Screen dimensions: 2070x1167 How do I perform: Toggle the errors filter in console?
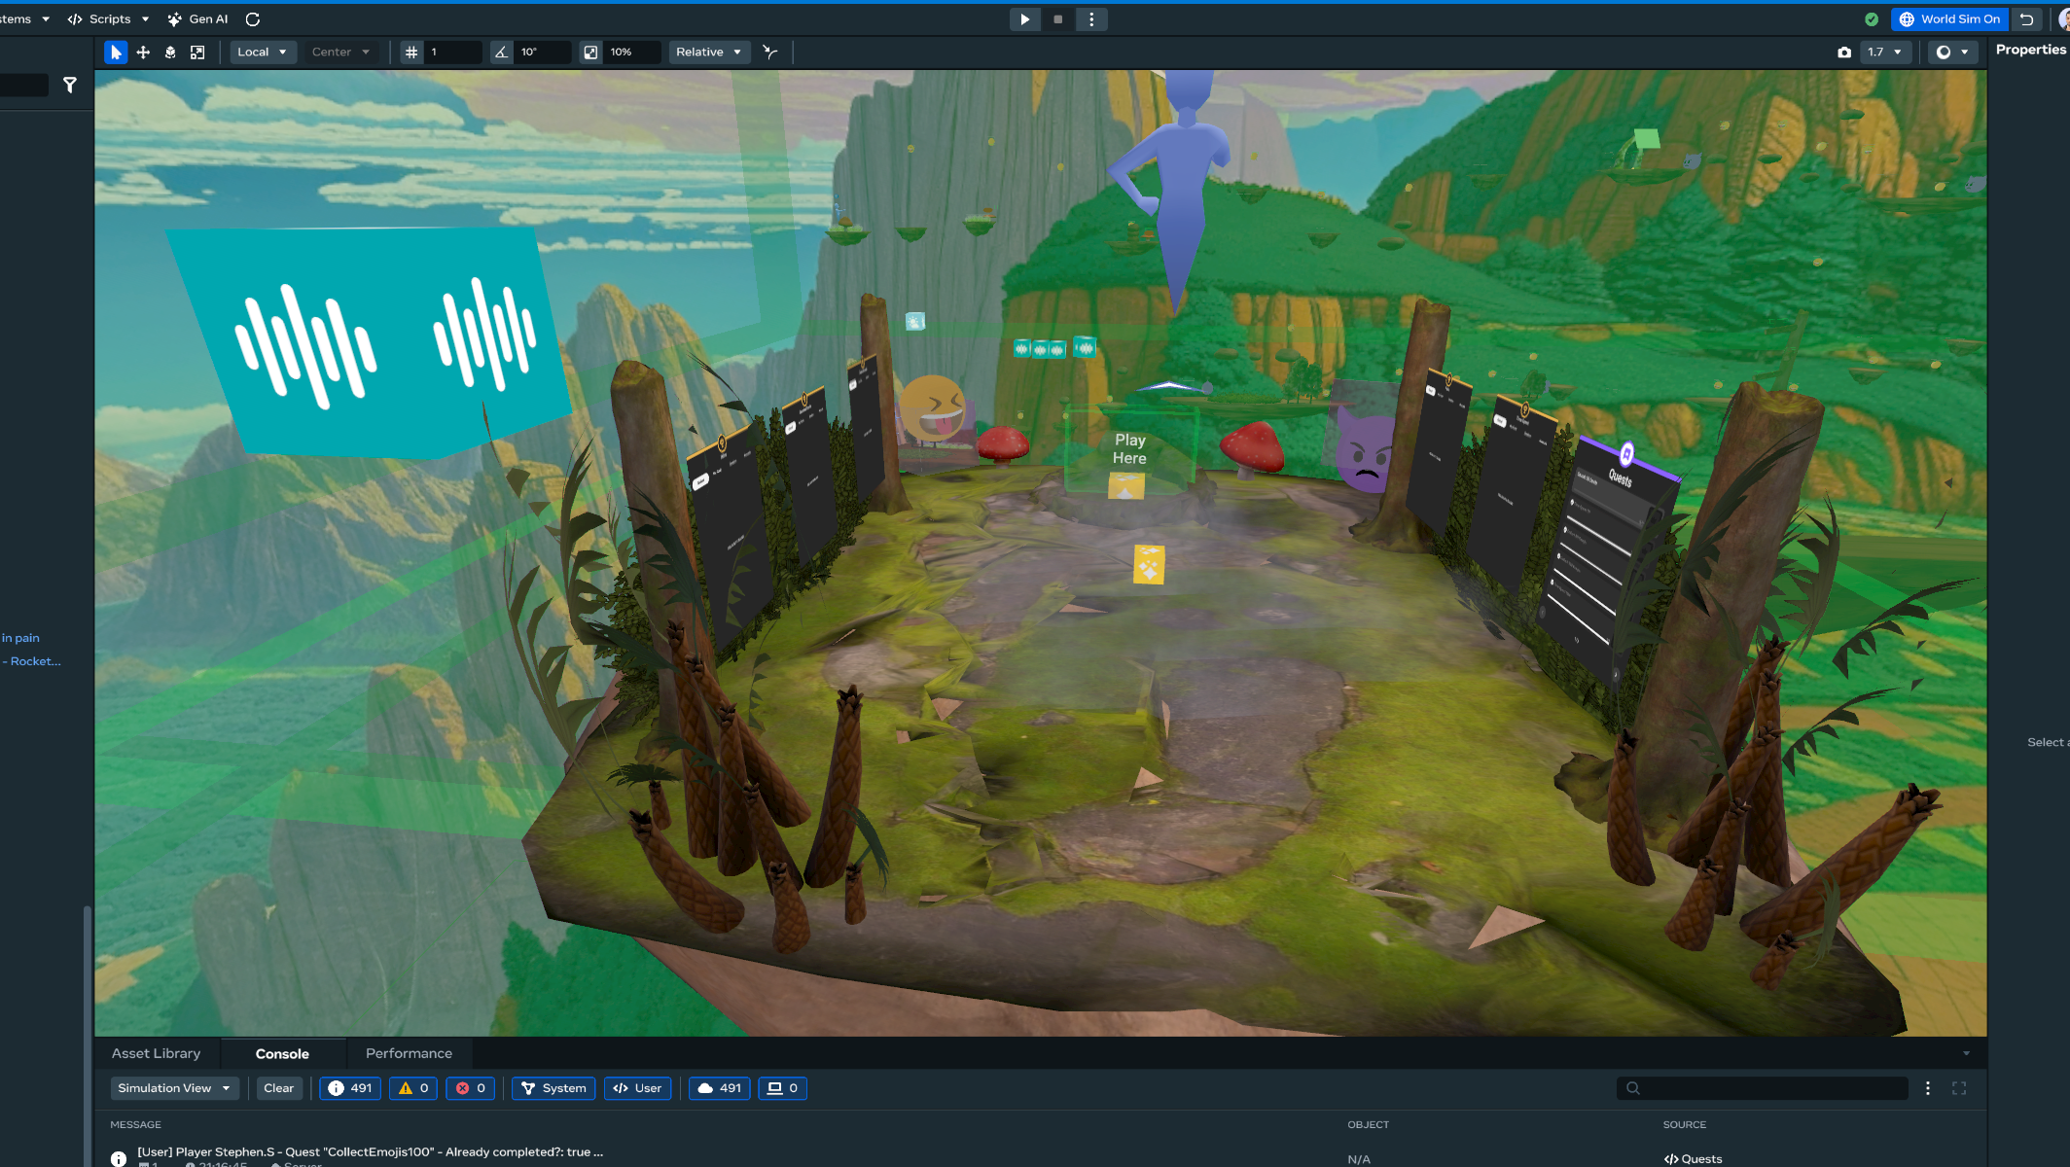coord(471,1088)
